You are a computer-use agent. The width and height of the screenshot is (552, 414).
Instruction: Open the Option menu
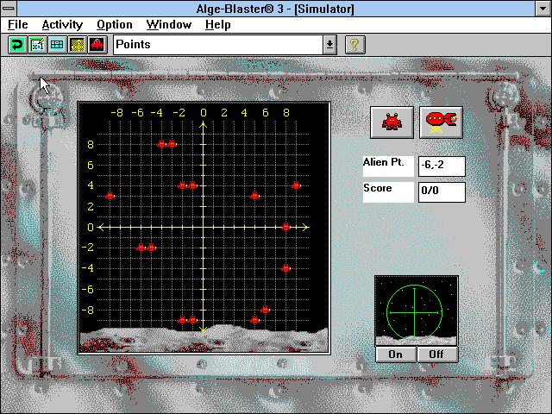pos(115,25)
